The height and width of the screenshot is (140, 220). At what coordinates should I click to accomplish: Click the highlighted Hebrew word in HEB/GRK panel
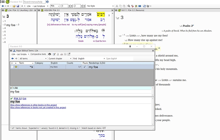pos(101,14)
